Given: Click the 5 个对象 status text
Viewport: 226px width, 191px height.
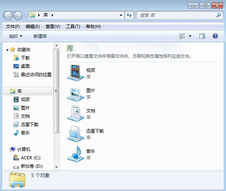Looking at the screenshot, I should pos(40,175).
